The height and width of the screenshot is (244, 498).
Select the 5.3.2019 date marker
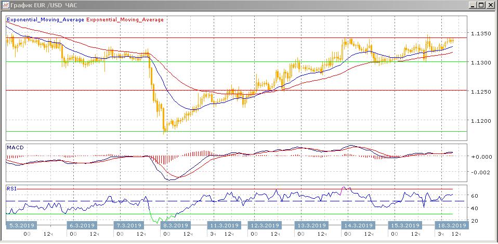click(x=21, y=226)
